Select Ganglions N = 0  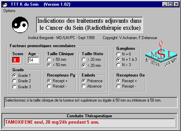(124, 54)
